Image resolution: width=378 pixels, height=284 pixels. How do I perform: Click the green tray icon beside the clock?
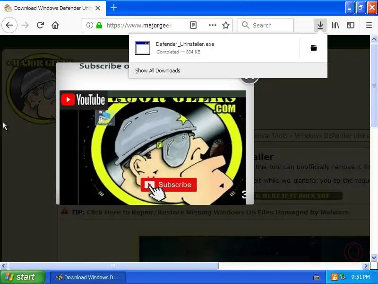(343, 277)
